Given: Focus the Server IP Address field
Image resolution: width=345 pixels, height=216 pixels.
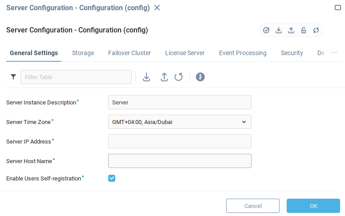Looking at the screenshot, I should (x=180, y=141).
